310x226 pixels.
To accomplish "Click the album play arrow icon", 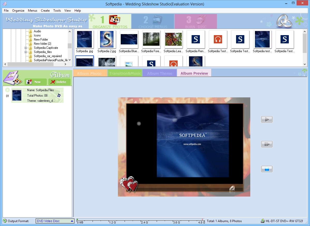I will pyautogui.click(x=7, y=90).
